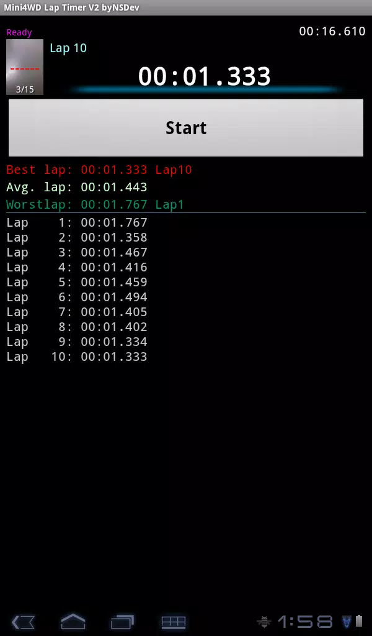Screen dimensions: 372x636
Task: Tap the network signal status icon
Action: pos(347,621)
